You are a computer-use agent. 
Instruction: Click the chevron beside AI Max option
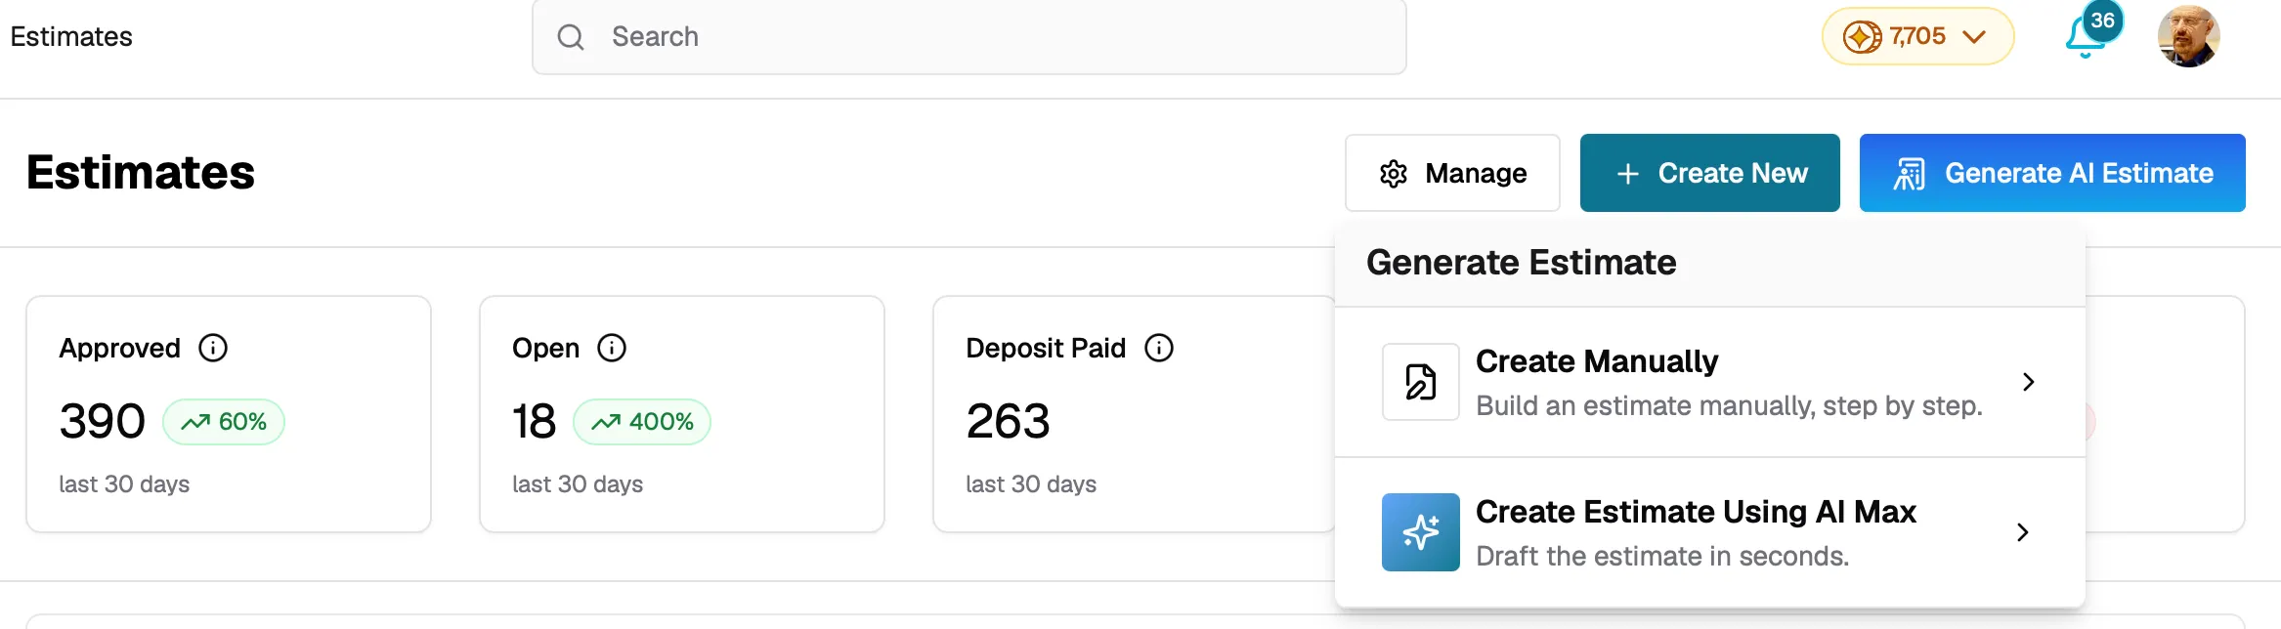pos(2023,532)
